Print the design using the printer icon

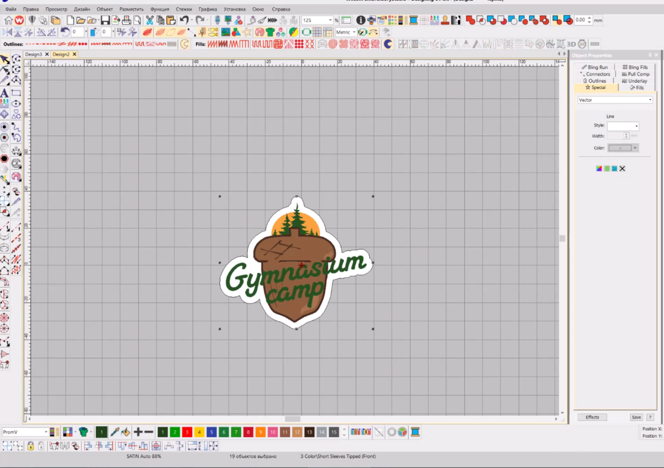pos(127,20)
